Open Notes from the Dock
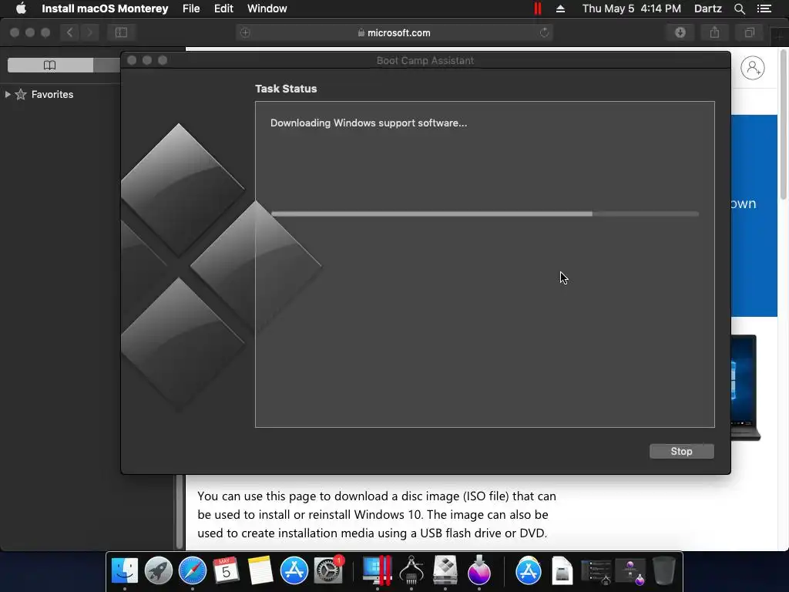 click(260, 571)
